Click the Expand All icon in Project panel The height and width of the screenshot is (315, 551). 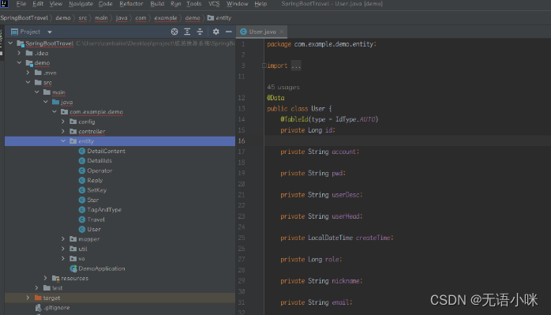point(187,32)
